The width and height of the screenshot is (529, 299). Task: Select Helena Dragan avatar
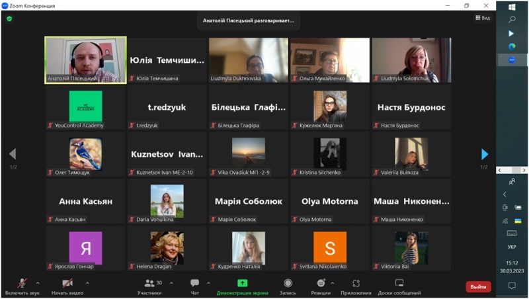point(167,248)
